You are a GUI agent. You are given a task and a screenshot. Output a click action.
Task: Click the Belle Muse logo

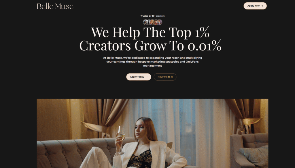(x=55, y=6)
